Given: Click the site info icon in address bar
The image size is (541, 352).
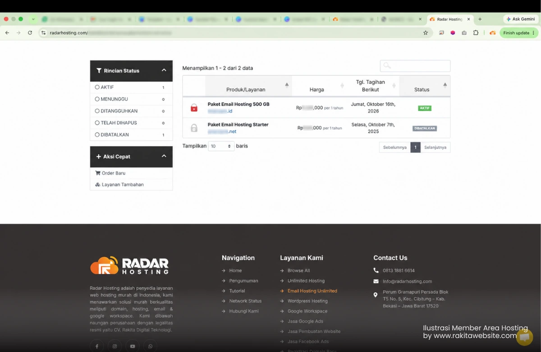Looking at the screenshot, I should [43, 33].
